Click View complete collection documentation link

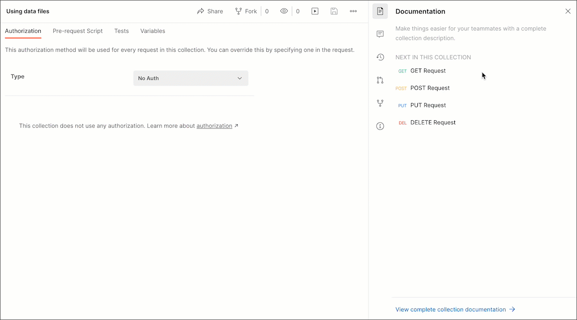tap(455, 309)
